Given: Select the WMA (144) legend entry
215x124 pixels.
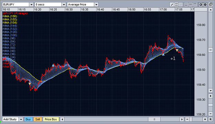Looking at the screenshot, I should pos(10,26).
